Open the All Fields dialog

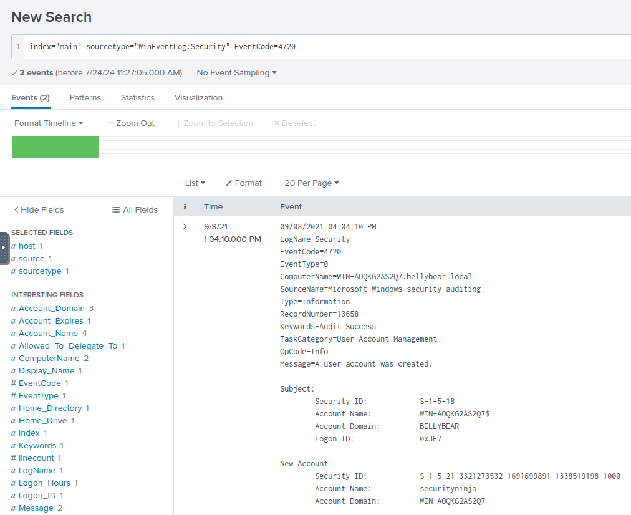pos(134,210)
